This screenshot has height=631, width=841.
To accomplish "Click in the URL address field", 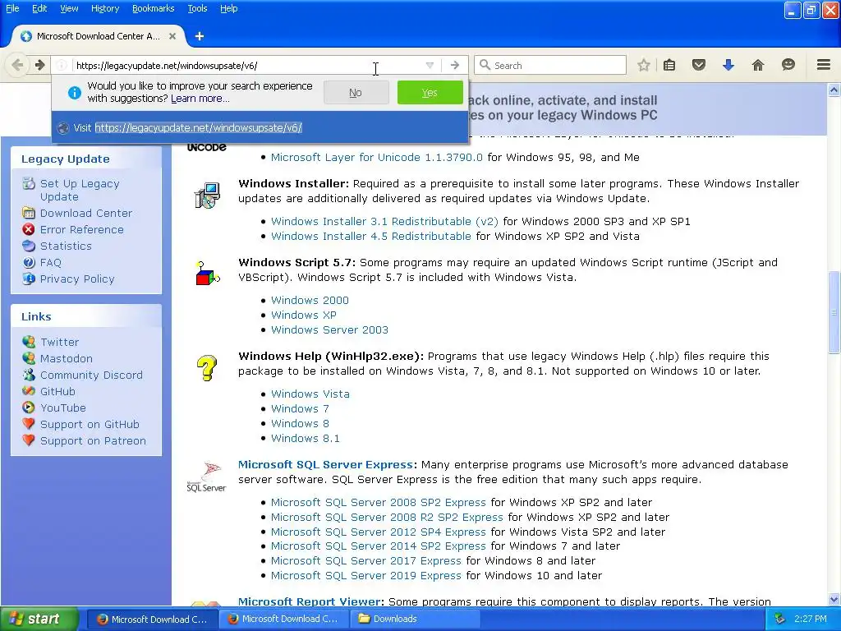I will pos(248,65).
